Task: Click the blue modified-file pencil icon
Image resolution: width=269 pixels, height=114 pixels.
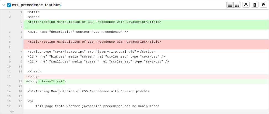Action: (9, 5)
